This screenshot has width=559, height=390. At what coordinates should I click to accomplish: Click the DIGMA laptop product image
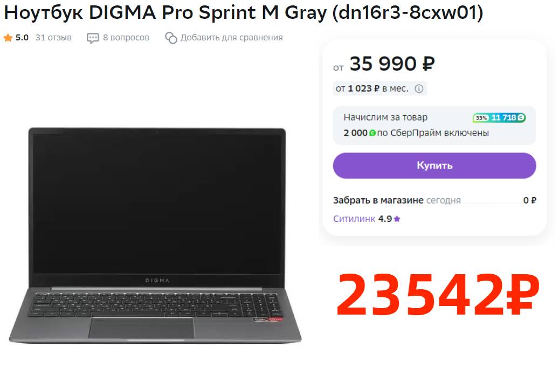point(155,235)
